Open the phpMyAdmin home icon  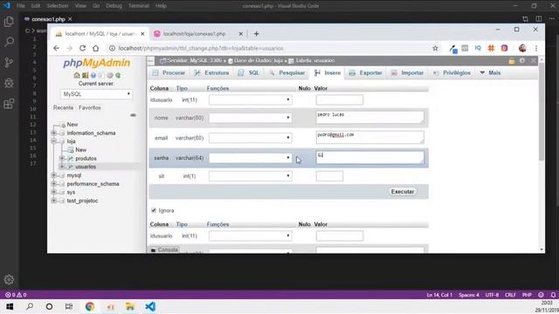[76, 75]
